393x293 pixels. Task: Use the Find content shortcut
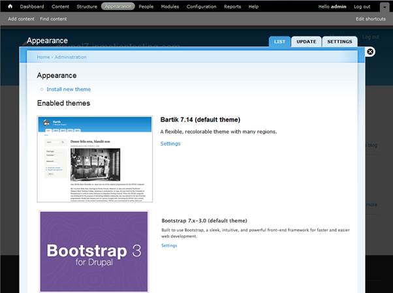tap(54, 19)
